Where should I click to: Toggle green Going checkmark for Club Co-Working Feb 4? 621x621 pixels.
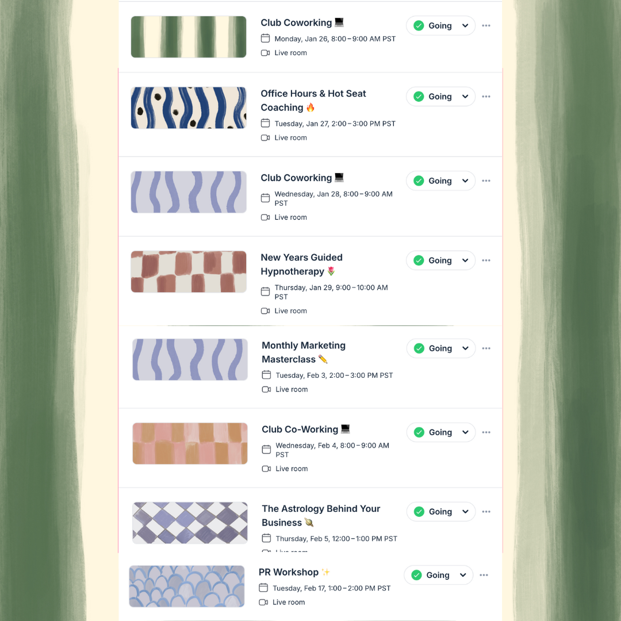tap(419, 432)
